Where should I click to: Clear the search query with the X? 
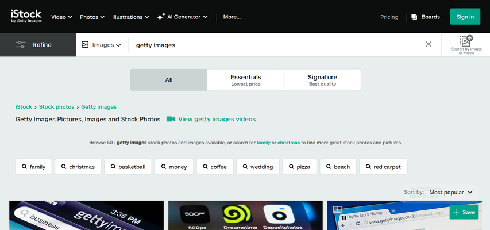(429, 44)
